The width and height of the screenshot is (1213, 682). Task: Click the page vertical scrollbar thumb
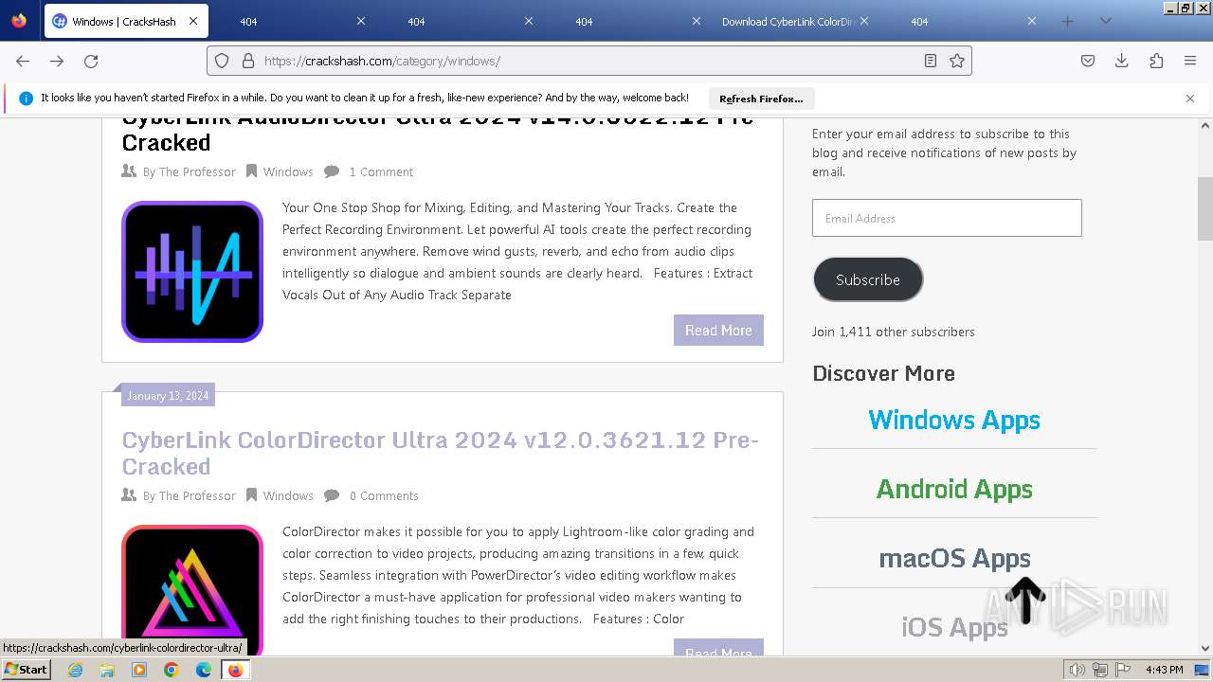1205,208
